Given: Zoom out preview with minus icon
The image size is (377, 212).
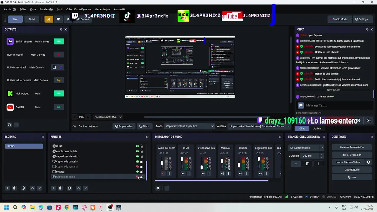Looking at the screenshot, I should click(x=74, y=117).
